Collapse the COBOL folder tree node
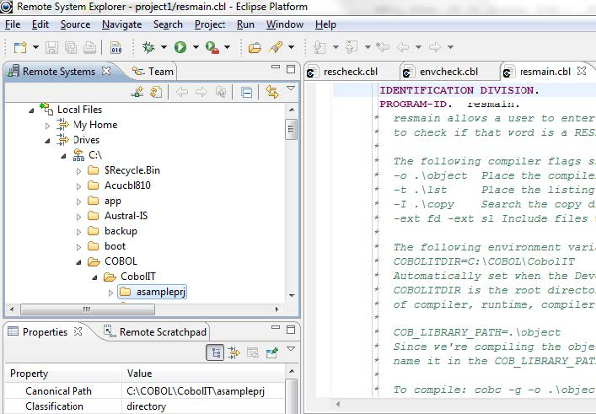Image resolution: width=596 pixels, height=414 pixels. coord(78,261)
